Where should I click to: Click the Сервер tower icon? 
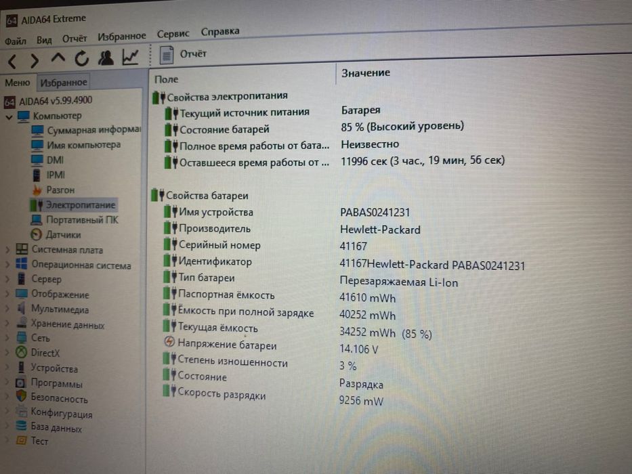point(22,278)
